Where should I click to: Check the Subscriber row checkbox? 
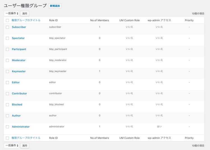click(8, 27)
